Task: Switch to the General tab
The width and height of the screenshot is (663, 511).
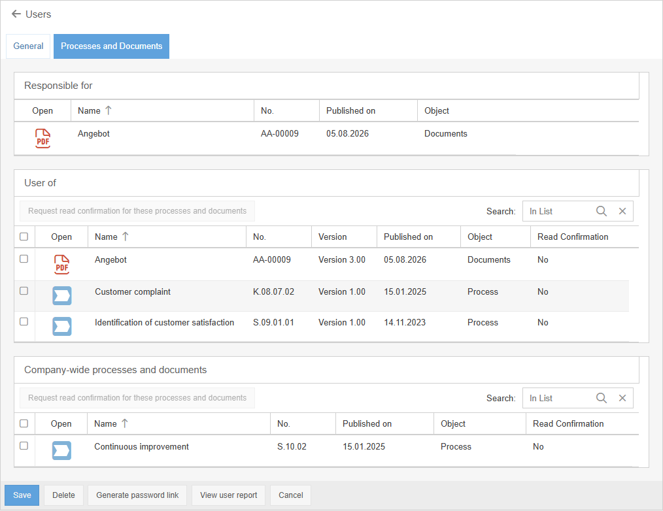Action: 28,46
